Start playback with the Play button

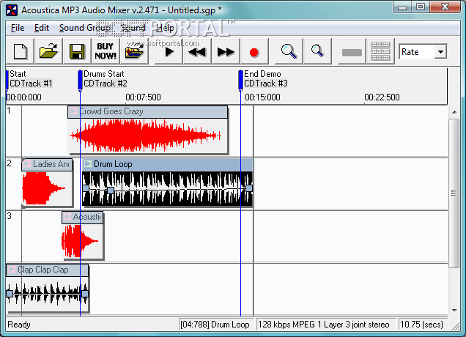pos(169,51)
